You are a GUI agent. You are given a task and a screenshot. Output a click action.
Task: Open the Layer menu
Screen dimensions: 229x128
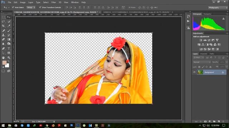[31, 2]
